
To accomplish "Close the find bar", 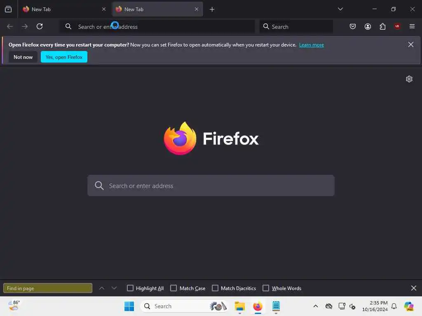I will point(414,288).
